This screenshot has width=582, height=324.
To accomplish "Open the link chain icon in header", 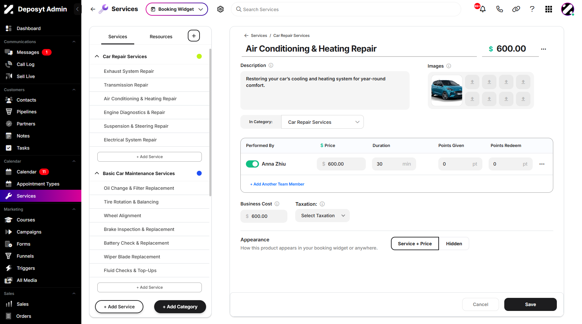I will click(x=516, y=9).
